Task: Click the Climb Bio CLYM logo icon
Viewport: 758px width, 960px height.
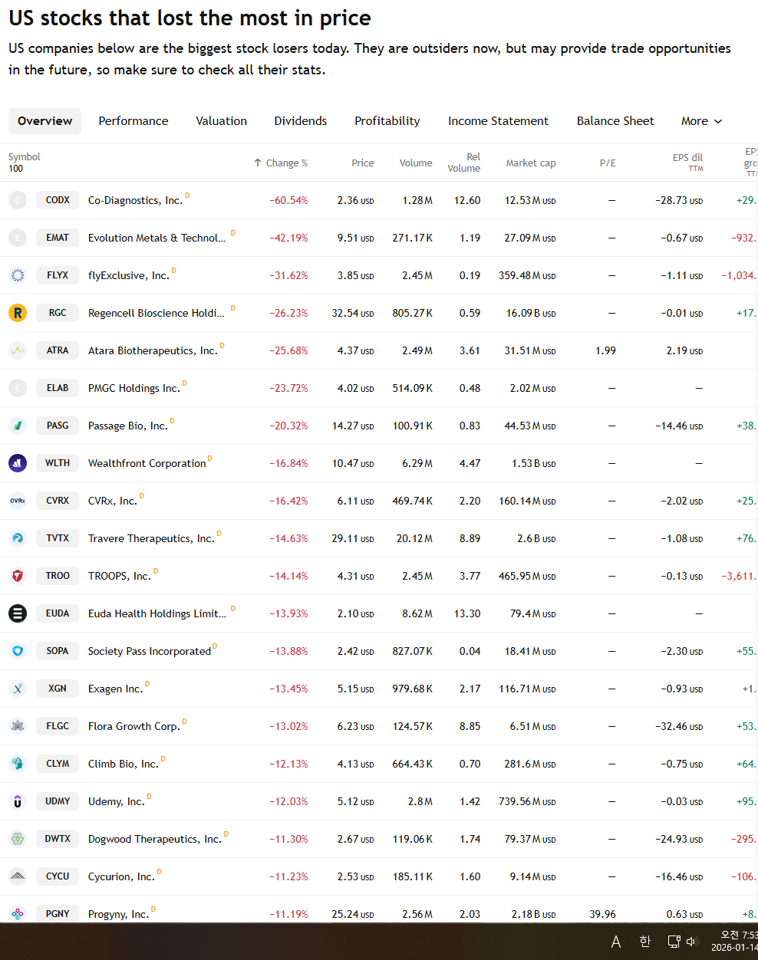Action: point(18,764)
